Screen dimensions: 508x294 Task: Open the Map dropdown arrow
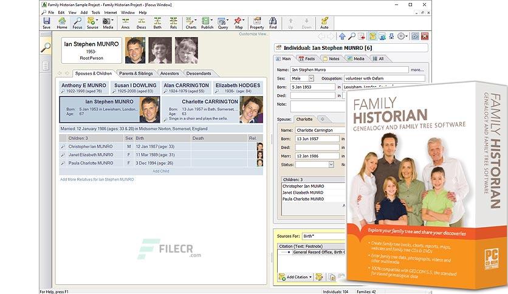pos(243,20)
